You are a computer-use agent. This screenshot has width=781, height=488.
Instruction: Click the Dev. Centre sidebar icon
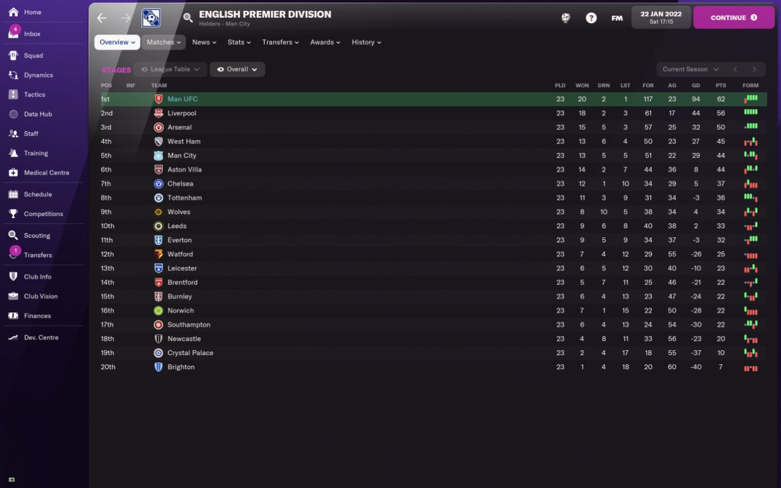tap(13, 337)
